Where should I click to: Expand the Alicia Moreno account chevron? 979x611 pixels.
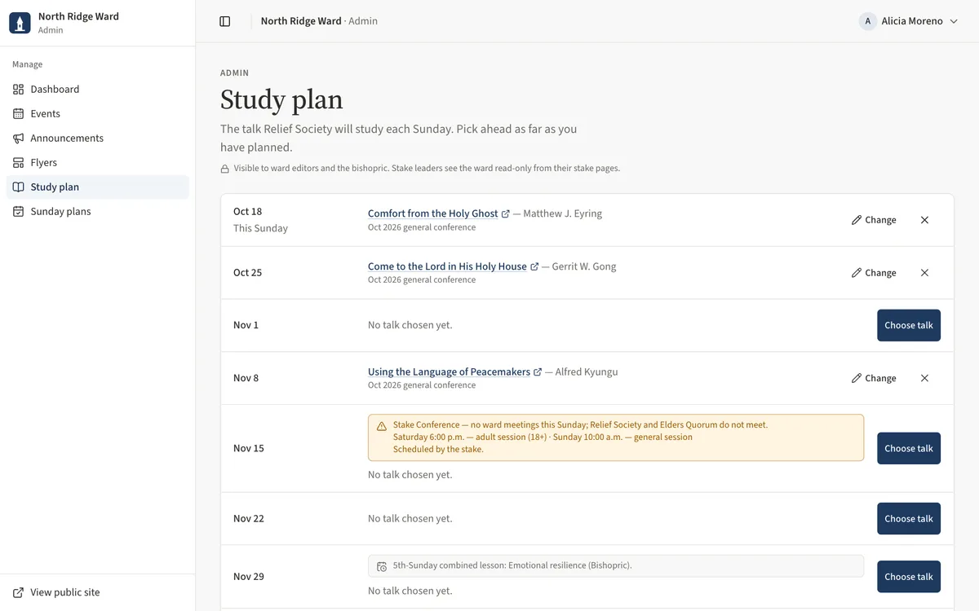coord(954,21)
